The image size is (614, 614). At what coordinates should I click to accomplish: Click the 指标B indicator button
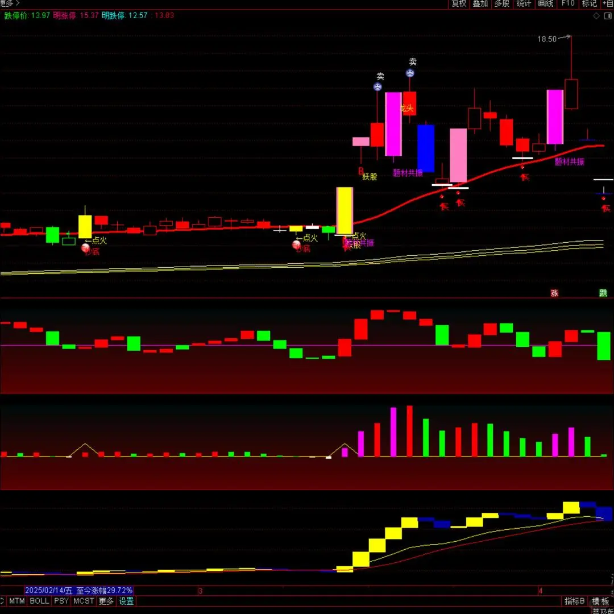tap(574, 601)
